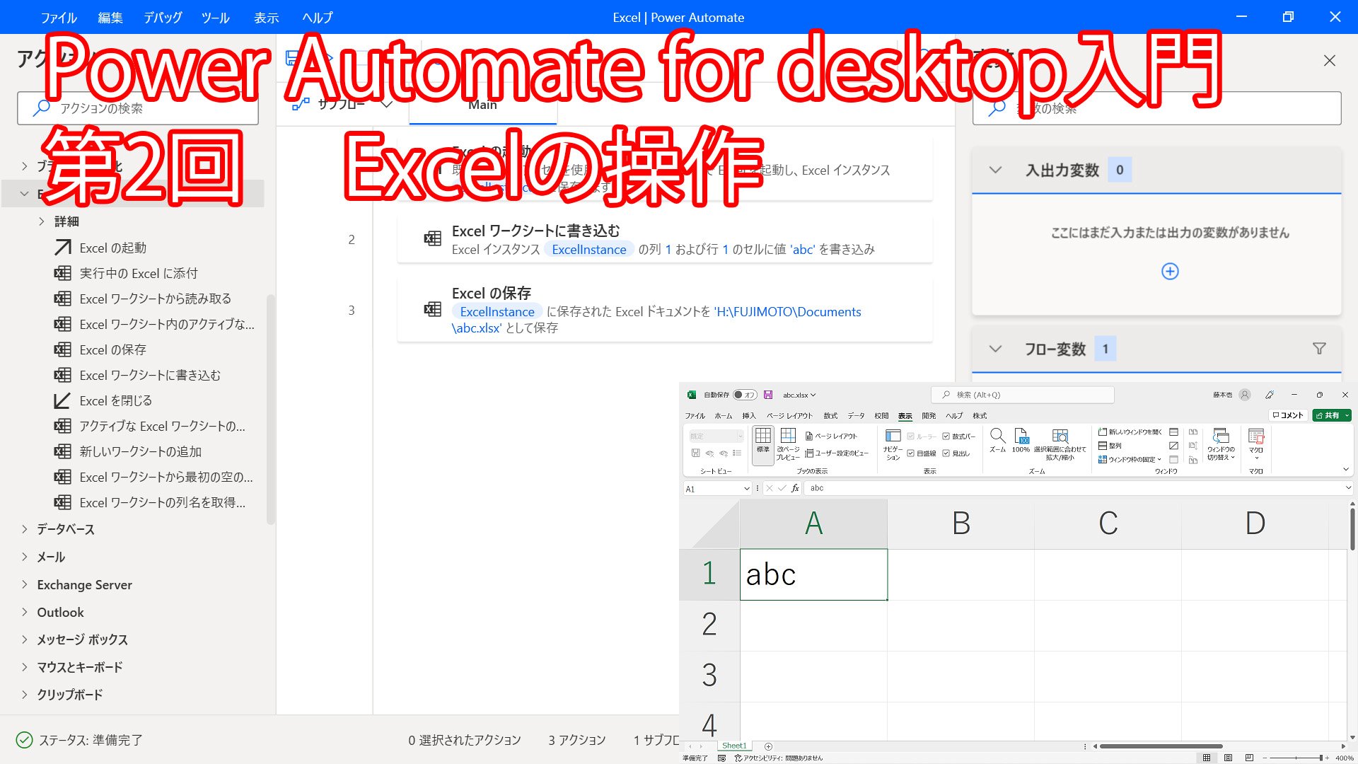Click the 新しいワークシートの追加 action icon
Image resolution: width=1358 pixels, height=764 pixels.
(x=63, y=451)
